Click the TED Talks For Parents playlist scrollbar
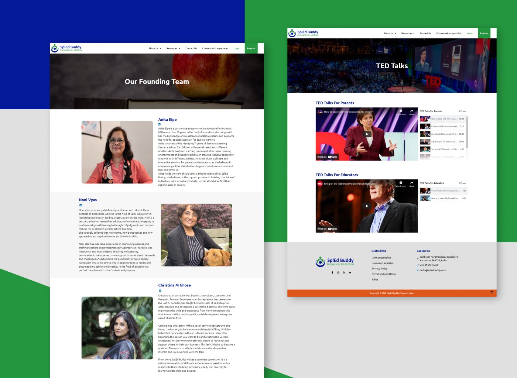Screen dimensions: 517x378 (467, 133)
